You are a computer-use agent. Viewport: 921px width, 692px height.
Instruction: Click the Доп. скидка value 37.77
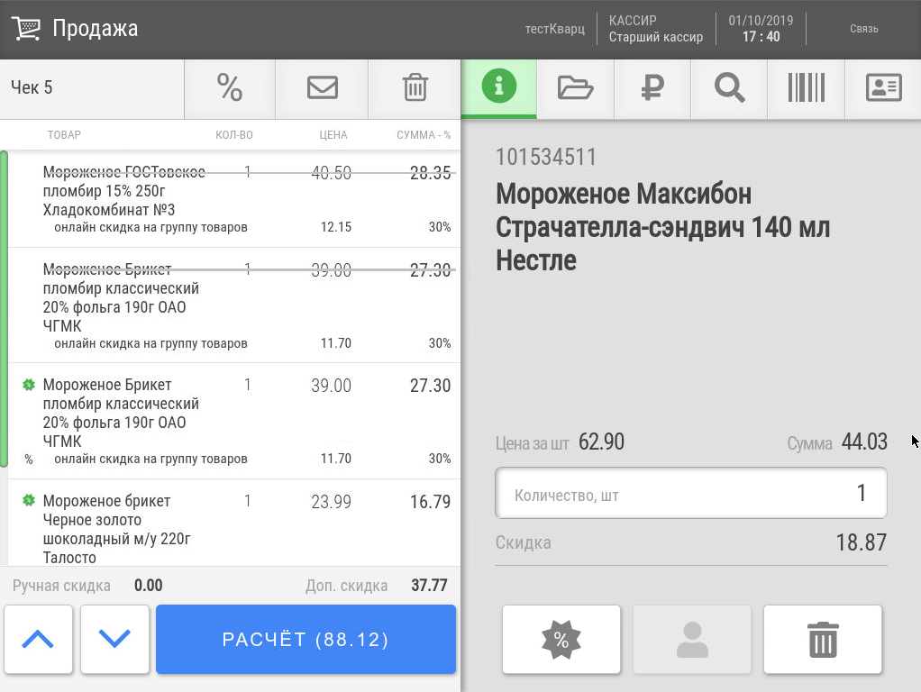429,585
